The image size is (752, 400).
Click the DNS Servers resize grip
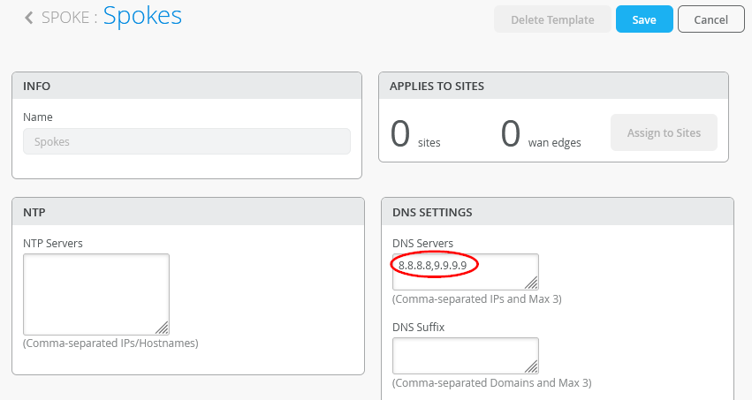coord(532,283)
